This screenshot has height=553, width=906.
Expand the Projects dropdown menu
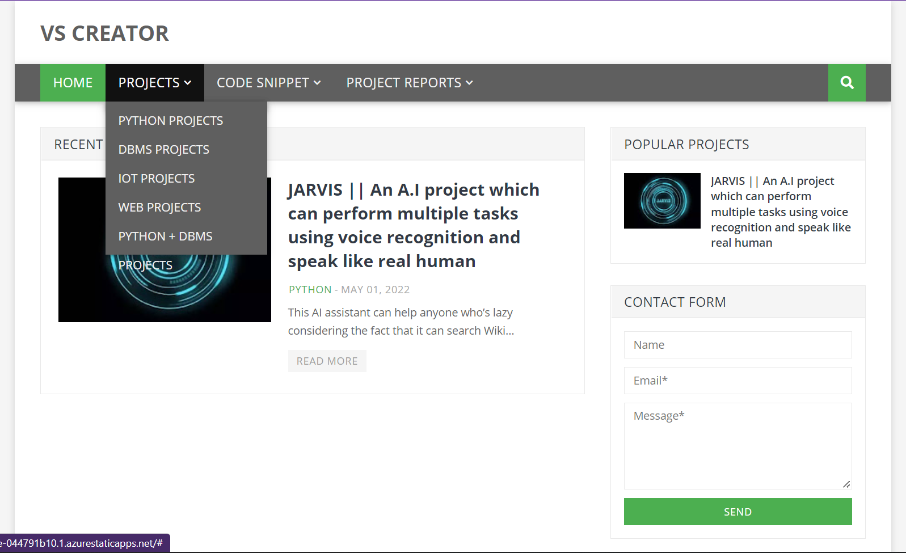click(155, 83)
